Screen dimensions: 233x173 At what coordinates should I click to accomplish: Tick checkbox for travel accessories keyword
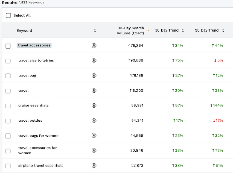[x=8, y=46]
